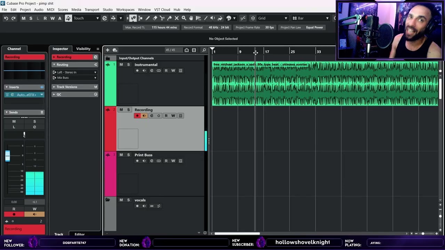Select the Split scissors tool
Screen dimensions: 445x250
[162, 18]
